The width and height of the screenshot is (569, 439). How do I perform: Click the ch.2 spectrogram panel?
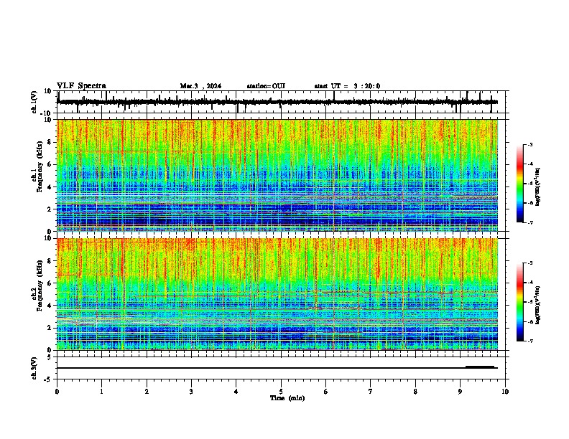pos(277,294)
